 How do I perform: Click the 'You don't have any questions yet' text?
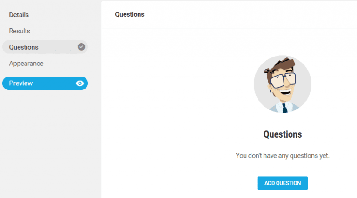[x=283, y=156]
